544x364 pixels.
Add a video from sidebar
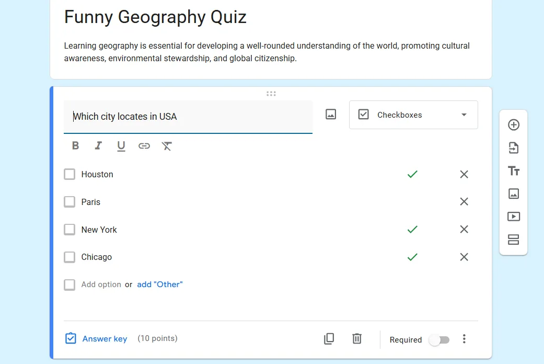(514, 217)
